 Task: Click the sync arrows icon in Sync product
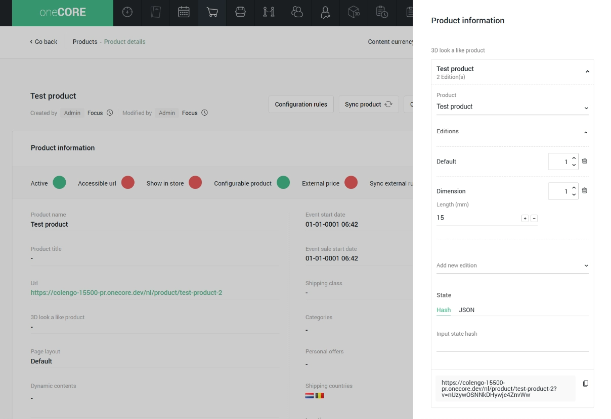[x=388, y=104]
